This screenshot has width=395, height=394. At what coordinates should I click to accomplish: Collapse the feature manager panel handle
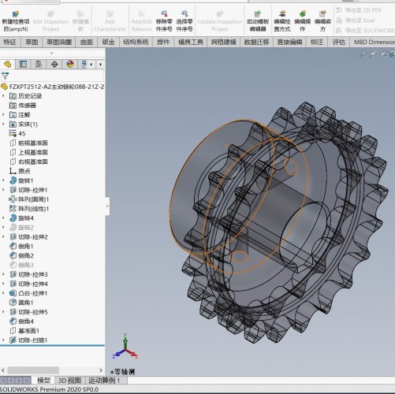click(x=107, y=206)
